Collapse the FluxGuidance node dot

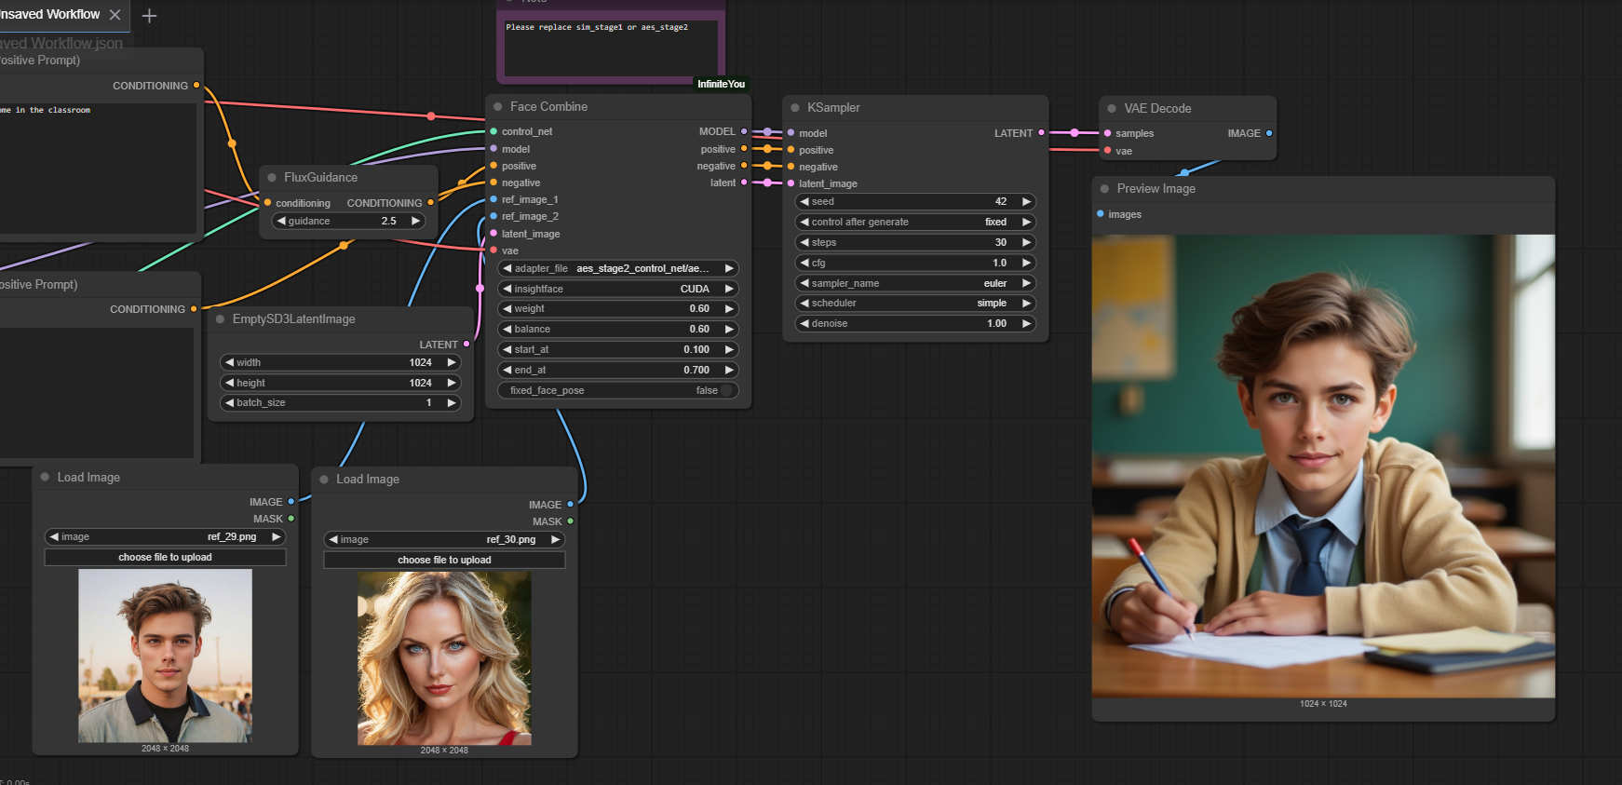point(272,178)
